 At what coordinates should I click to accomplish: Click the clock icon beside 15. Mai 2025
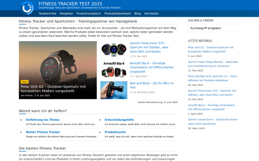click(131, 56)
